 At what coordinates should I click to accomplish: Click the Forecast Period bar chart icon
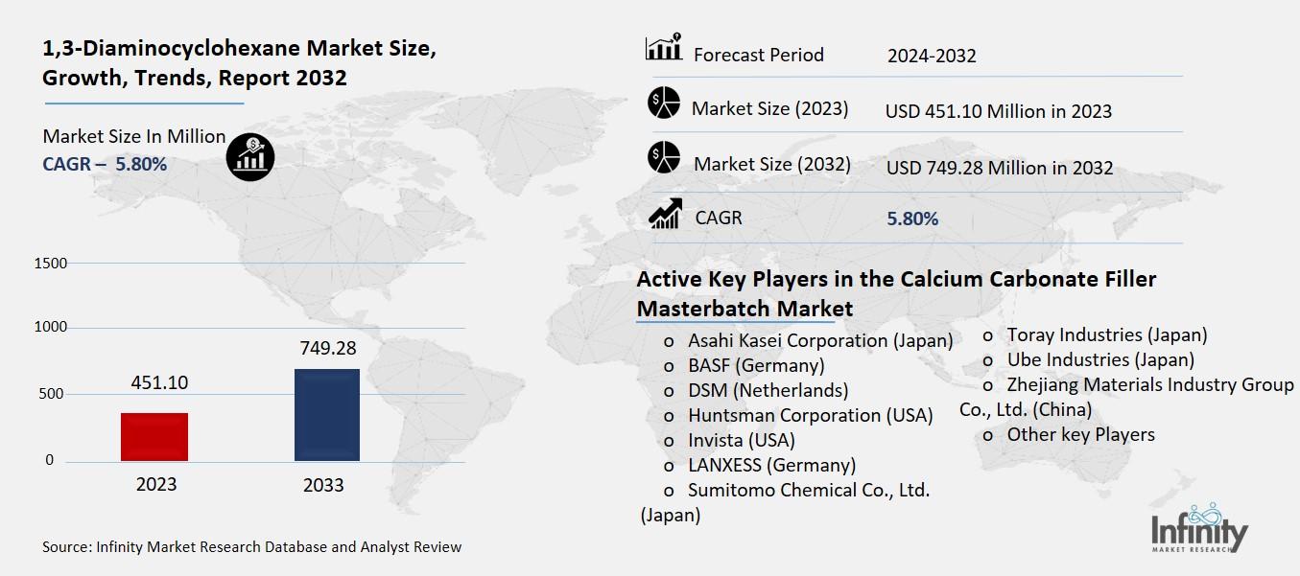click(663, 48)
